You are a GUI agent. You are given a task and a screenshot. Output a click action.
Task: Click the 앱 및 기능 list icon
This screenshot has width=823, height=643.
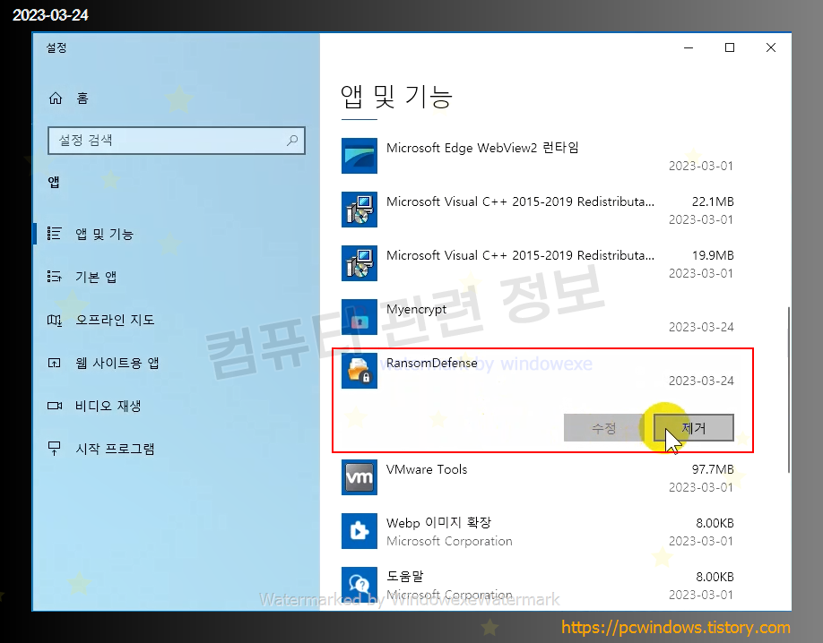(54, 234)
